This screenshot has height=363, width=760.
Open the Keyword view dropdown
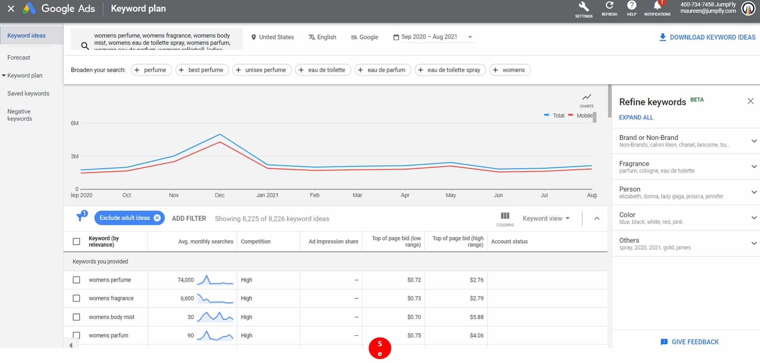pos(546,219)
